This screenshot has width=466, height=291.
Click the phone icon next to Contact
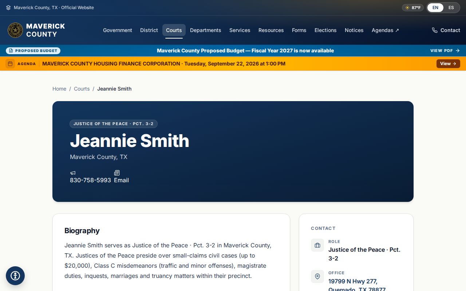(435, 30)
